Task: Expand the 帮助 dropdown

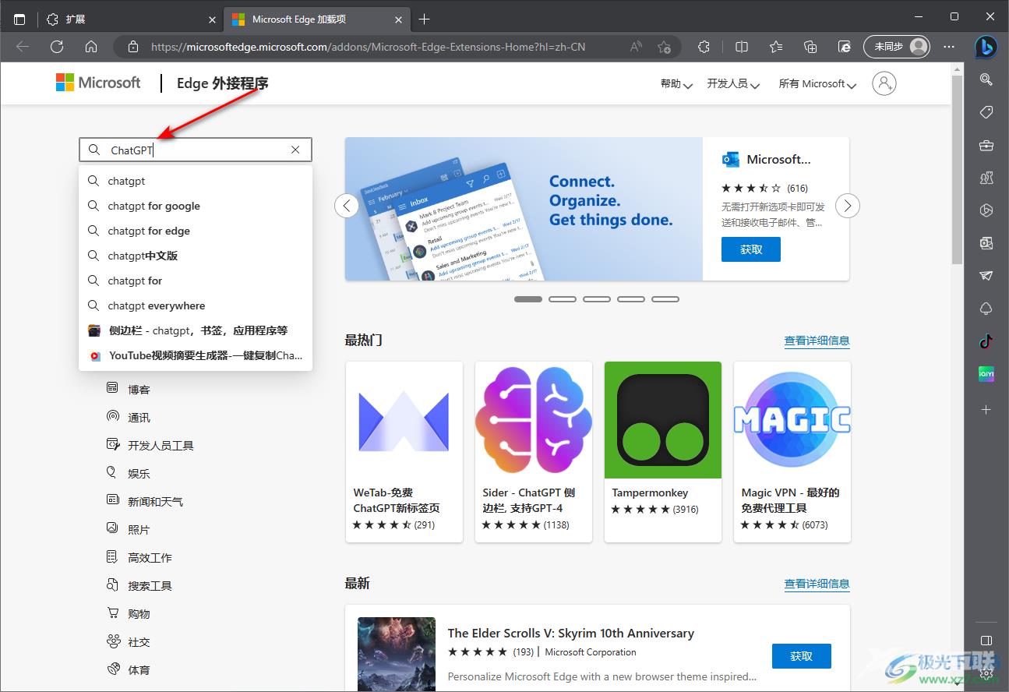Action: coord(676,83)
